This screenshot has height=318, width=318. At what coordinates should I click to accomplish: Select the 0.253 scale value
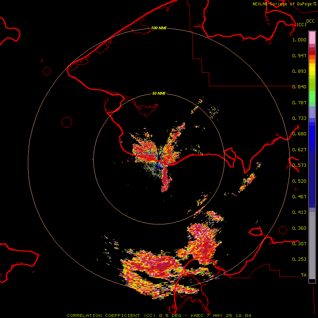click(x=299, y=259)
